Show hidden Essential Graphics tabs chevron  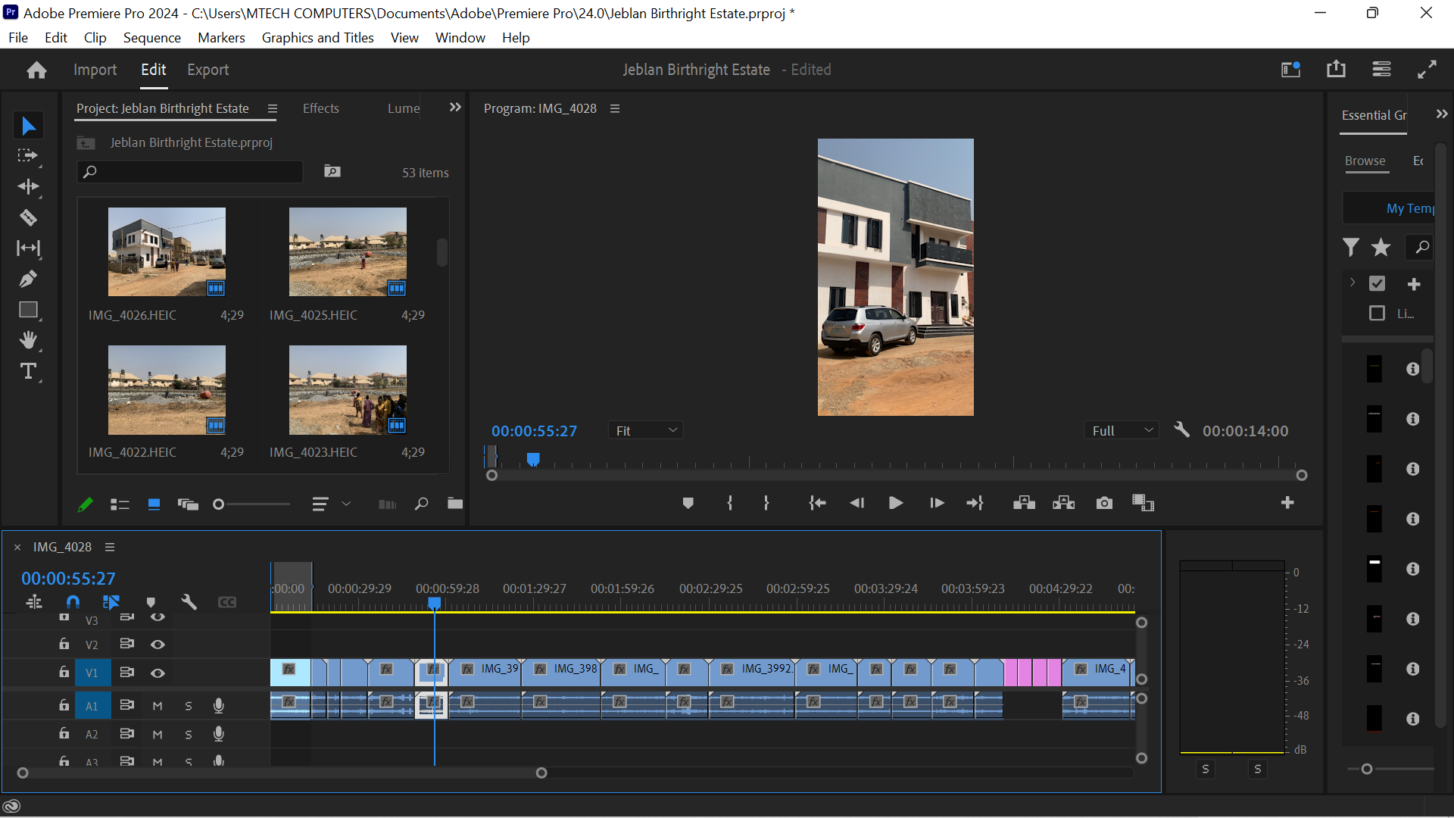(x=1442, y=114)
